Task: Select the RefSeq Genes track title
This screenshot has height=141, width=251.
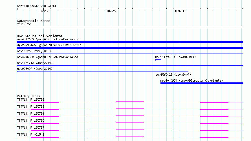Action: [28, 96]
